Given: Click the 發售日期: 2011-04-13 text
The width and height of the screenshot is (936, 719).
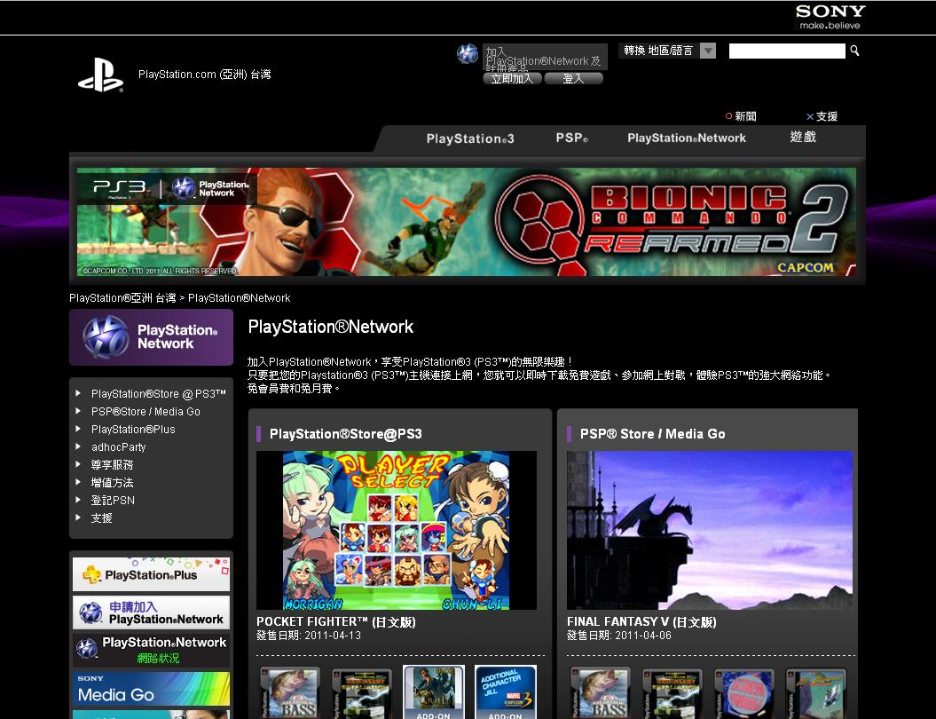Looking at the screenshot, I should coord(309,636).
